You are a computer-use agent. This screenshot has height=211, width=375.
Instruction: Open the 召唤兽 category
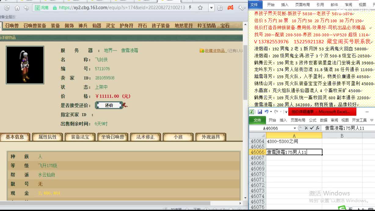[12, 26]
